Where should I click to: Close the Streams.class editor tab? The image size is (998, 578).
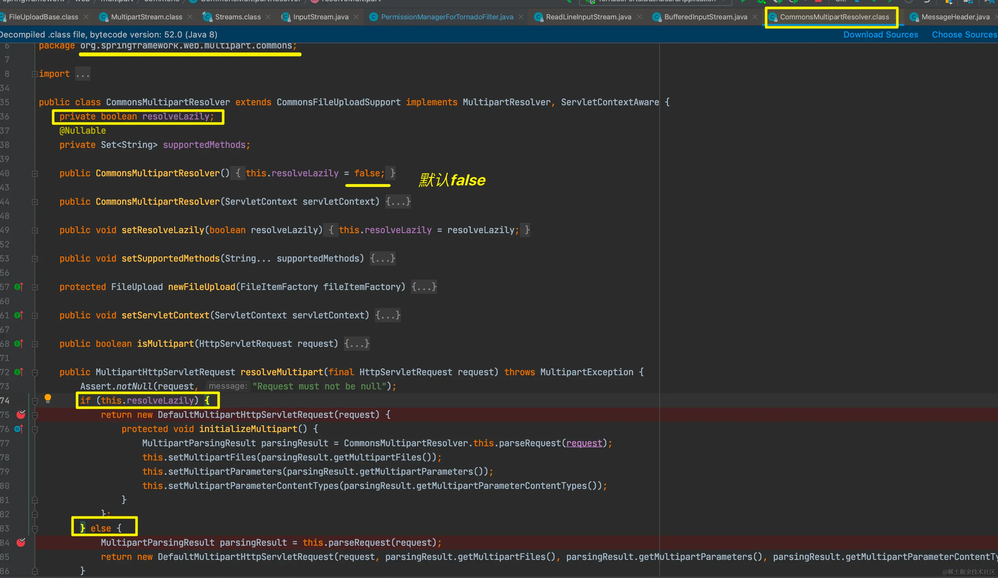pos(269,17)
